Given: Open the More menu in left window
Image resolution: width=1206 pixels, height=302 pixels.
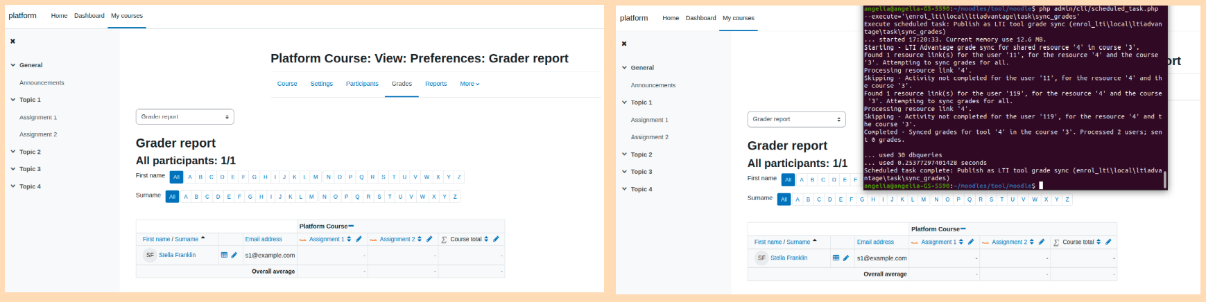Looking at the screenshot, I should coord(470,84).
